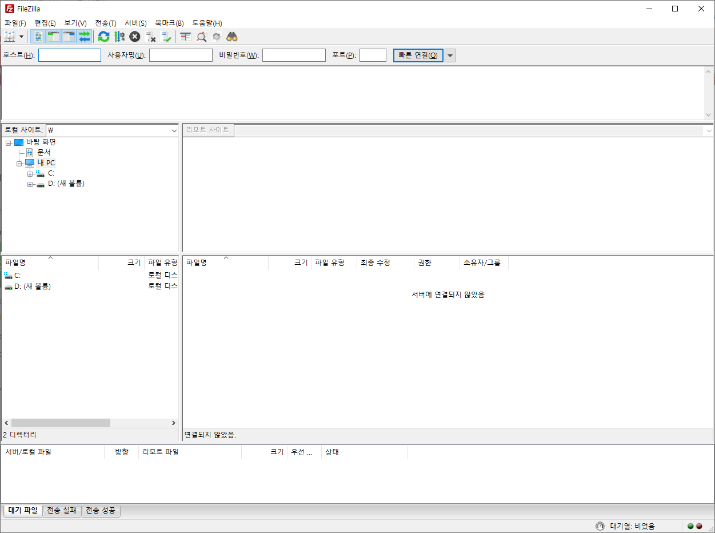This screenshot has width=715, height=533.
Task: Sort local list by 파일 유형 column
Action: point(162,262)
